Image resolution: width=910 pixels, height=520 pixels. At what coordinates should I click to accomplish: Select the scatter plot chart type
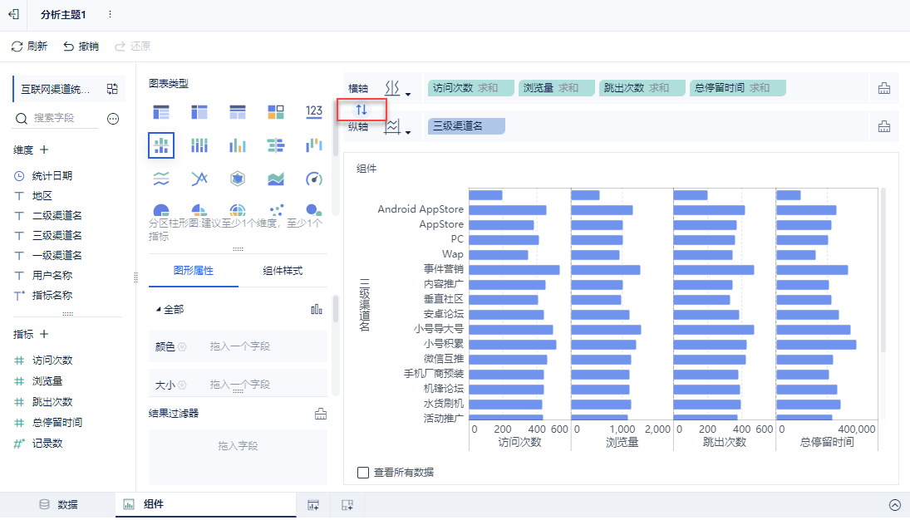[276, 209]
